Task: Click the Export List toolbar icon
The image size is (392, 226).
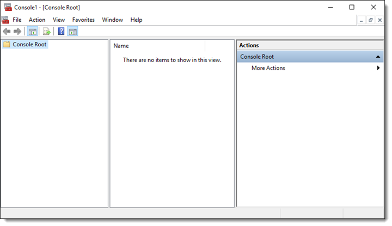Action: click(x=47, y=32)
